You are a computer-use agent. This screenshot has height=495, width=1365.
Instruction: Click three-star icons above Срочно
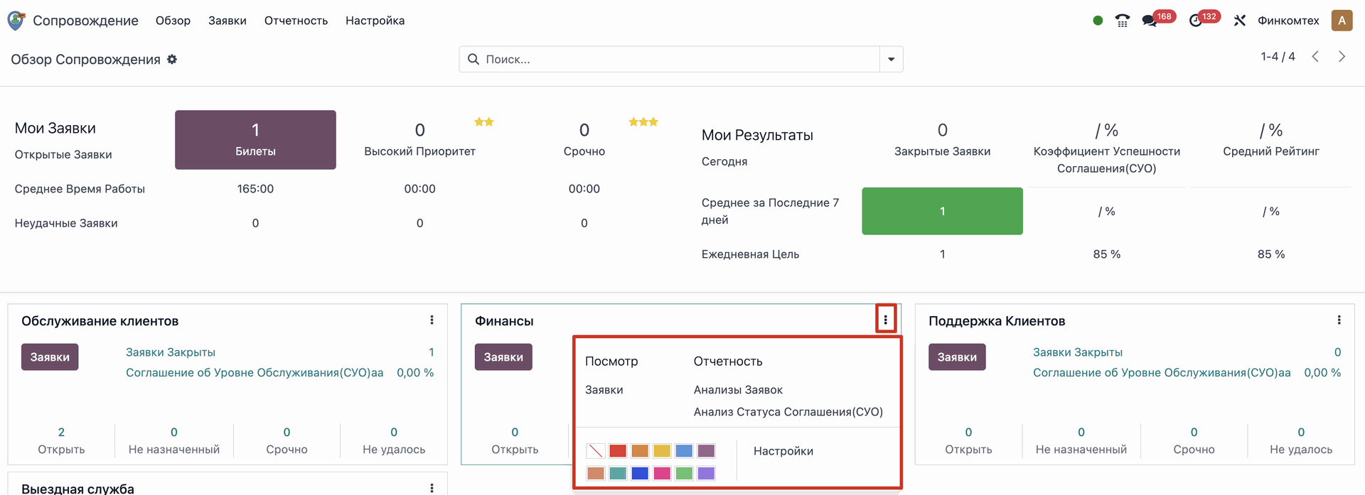(x=643, y=122)
